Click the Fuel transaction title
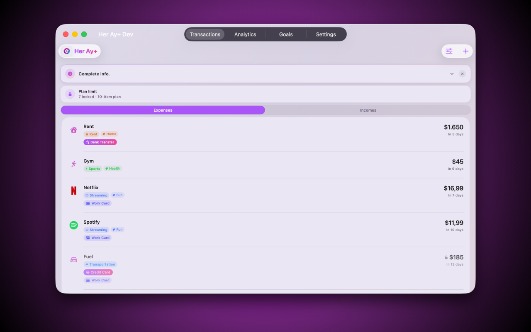Image resolution: width=531 pixels, height=332 pixels. click(x=88, y=256)
